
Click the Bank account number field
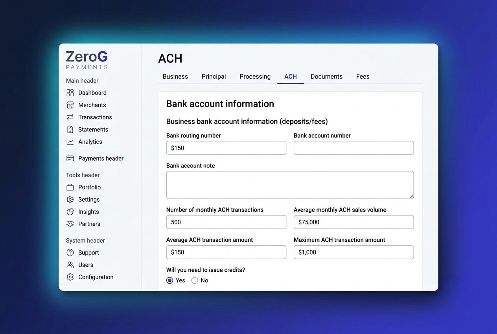(x=353, y=148)
